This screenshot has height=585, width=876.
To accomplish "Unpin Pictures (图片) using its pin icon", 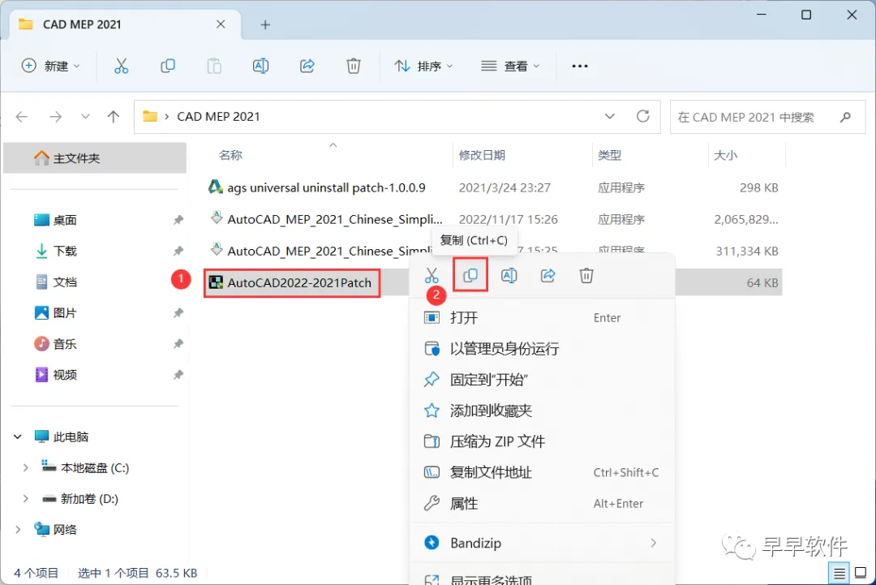I will click(178, 313).
